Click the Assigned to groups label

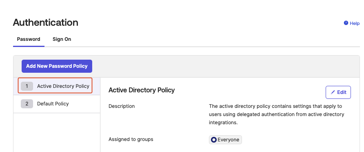click(x=131, y=139)
